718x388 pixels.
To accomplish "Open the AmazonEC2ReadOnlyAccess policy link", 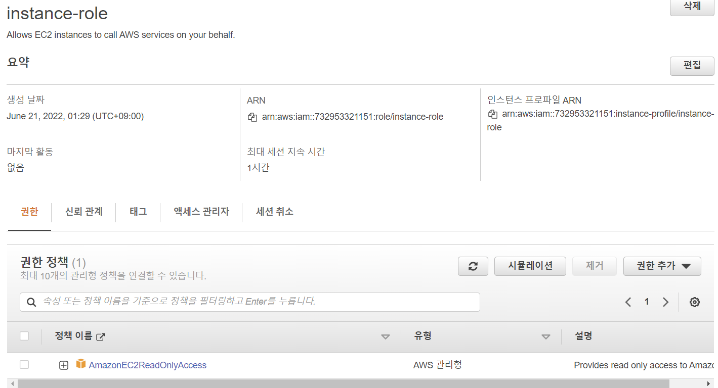I will coord(148,365).
